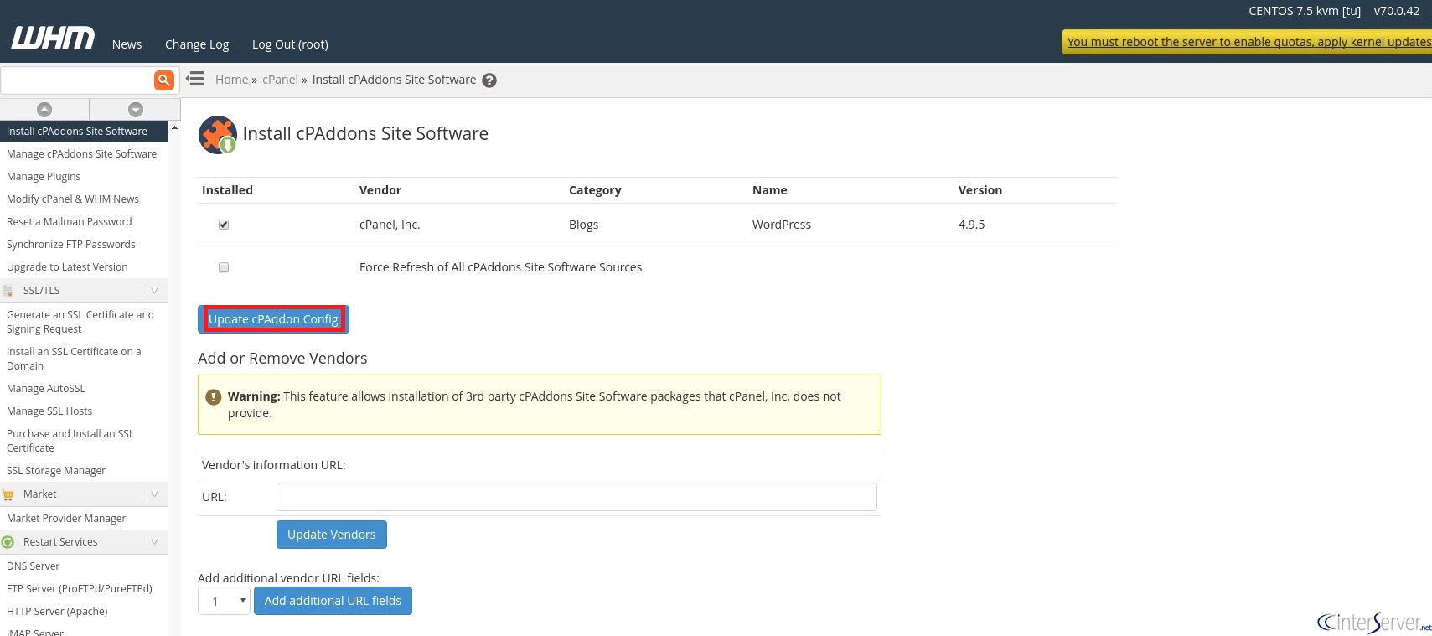1432x636 pixels.
Task: Click into the vendor URL input field
Action: click(x=576, y=497)
